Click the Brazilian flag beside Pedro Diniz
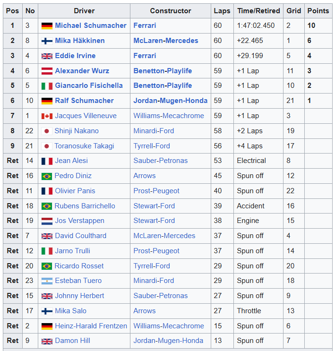Viewport: 335px width, 351px height. point(47,176)
